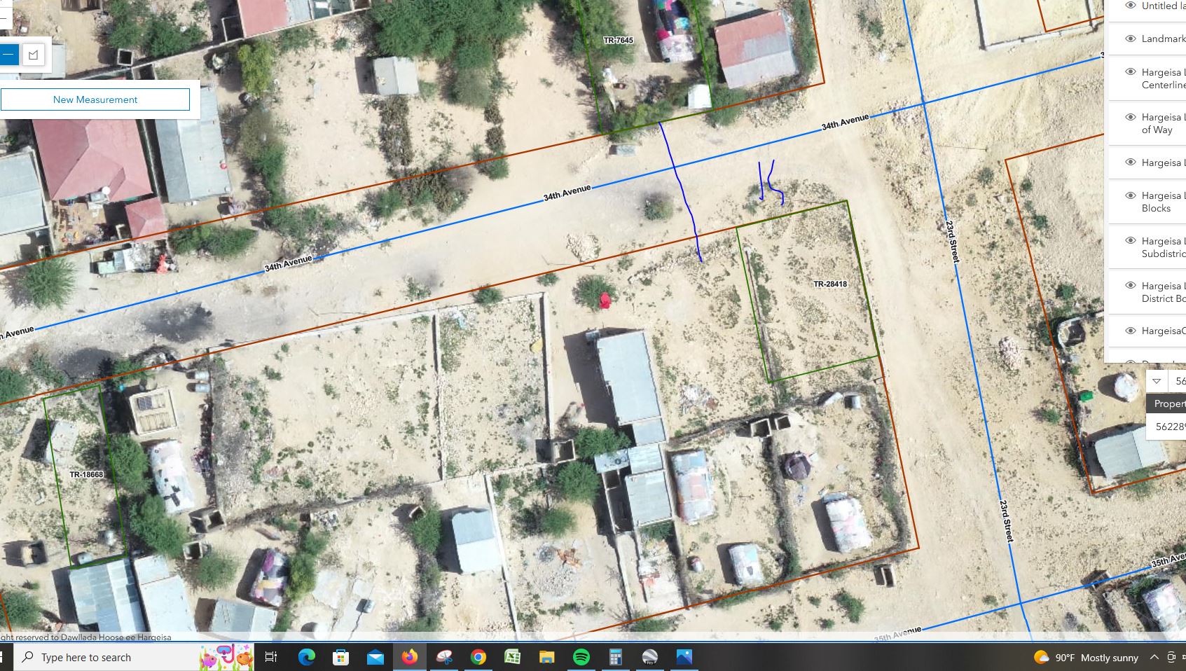This screenshot has width=1186, height=671.
Task: Click the TR-28418 parcel label
Action: pyautogui.click(x=830, y=284)
